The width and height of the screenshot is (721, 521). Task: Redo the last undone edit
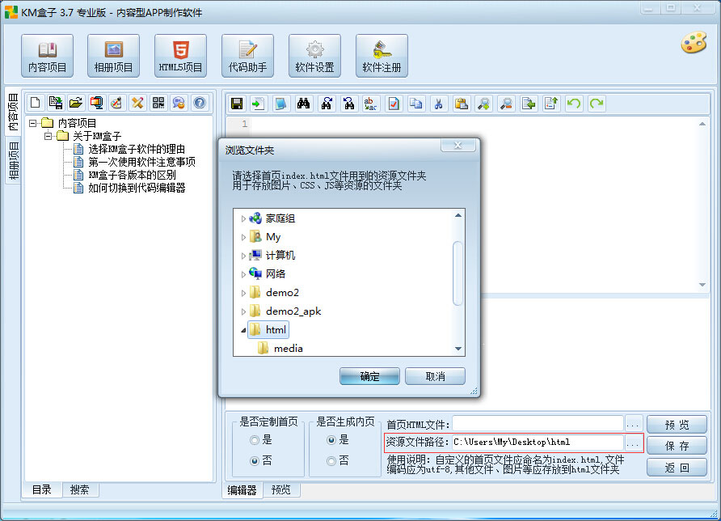pyautogui.click(x=597, y=104)
